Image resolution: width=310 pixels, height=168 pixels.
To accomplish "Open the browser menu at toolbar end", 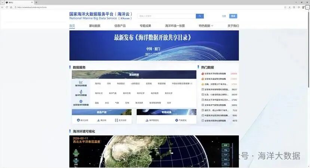I will point(307,7).
